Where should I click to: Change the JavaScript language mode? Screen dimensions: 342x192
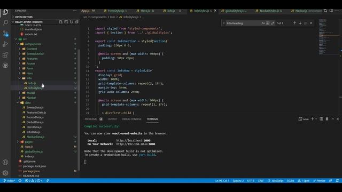click(277, 181)
